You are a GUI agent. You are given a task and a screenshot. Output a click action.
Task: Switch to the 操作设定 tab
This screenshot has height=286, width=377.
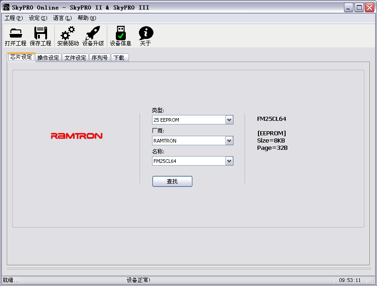[48, 57]
